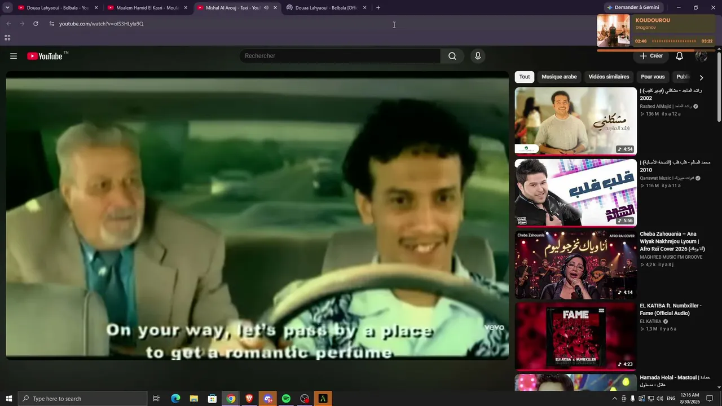Viewport: 722px width, 406px height.
Task: Switch to the Douaa Lahyaoui Belbala [Offic tab
Action: coord(326,8)
